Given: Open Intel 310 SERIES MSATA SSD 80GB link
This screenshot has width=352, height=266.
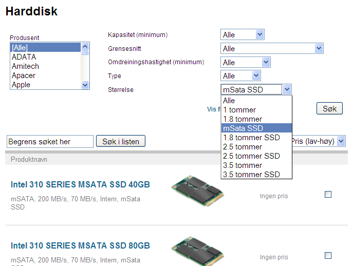Looking at the screenshot, I should pos(80,245).
